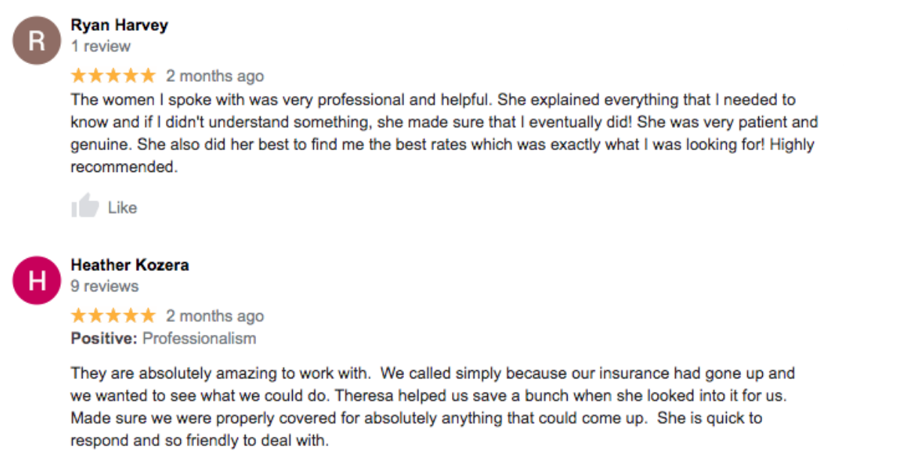Click the third star in Ryan Harvey's rating
The height and width of the screenshot is (473, 901).
pyautogui.click(x=113, y=76)
